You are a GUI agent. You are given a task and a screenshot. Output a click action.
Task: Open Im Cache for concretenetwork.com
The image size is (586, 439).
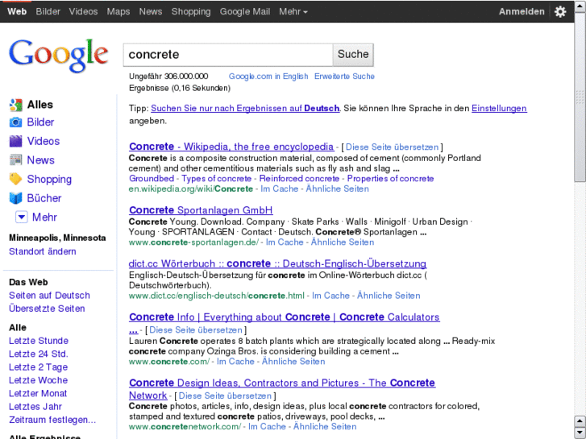pyautogui.click(x=267, y=426)
